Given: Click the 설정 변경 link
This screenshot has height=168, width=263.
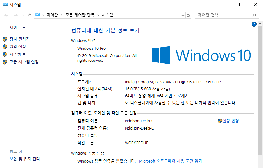Looking at the screenshot, I should [231, 121].
